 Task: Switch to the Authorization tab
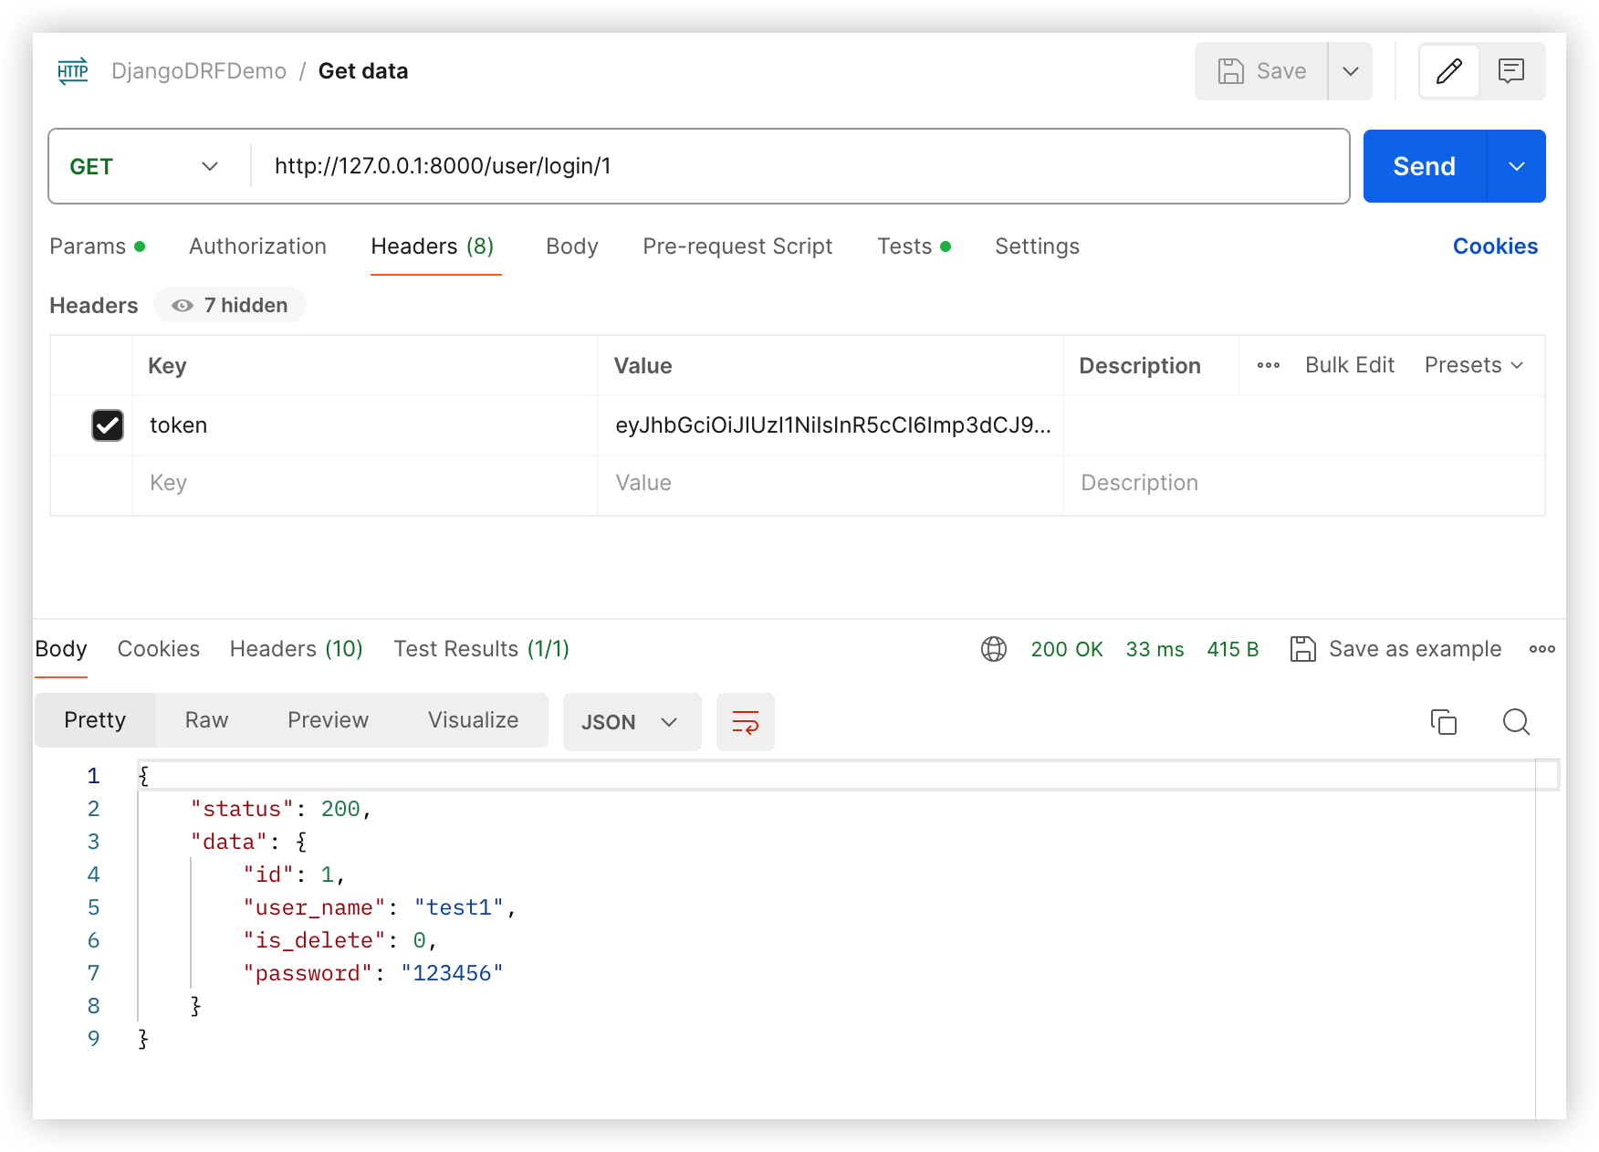[257, 246]
